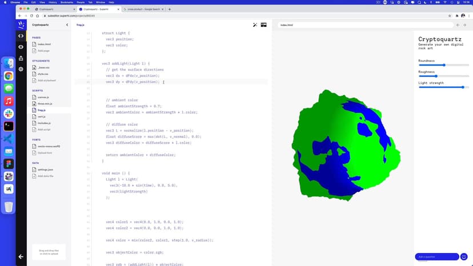
Task: Click Add page link
Action: tap(43, 51)
